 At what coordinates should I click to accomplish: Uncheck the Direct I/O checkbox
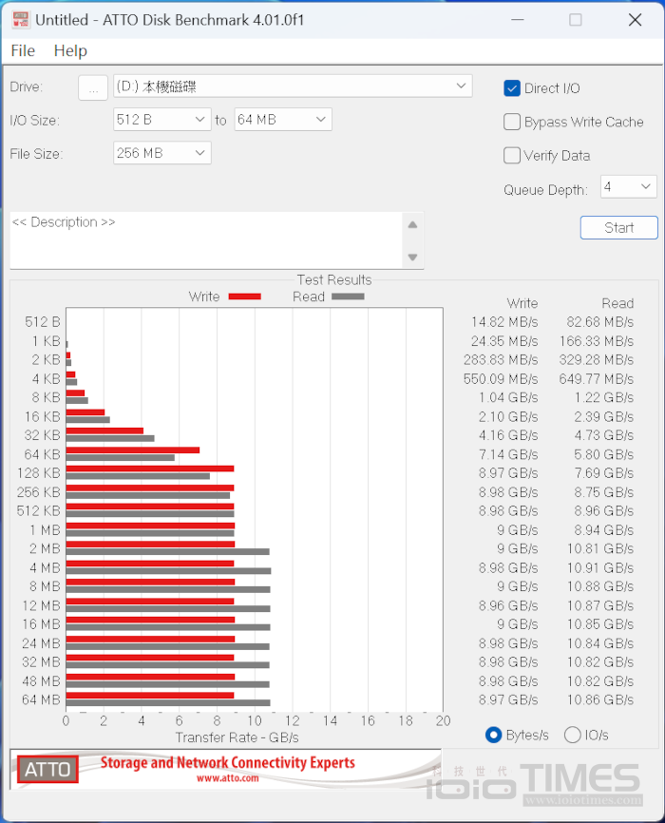click(512, 88)
